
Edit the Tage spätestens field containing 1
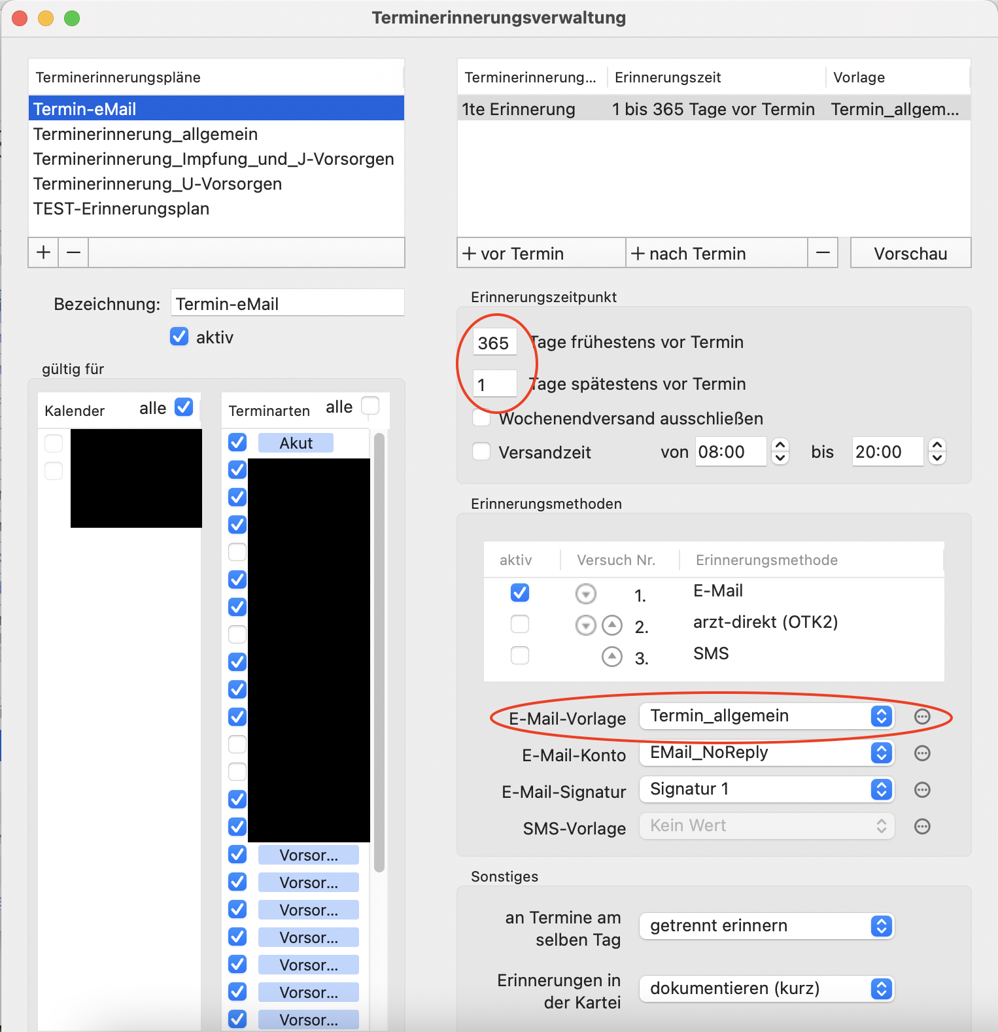pyautogui.click(x=495, y=383)
